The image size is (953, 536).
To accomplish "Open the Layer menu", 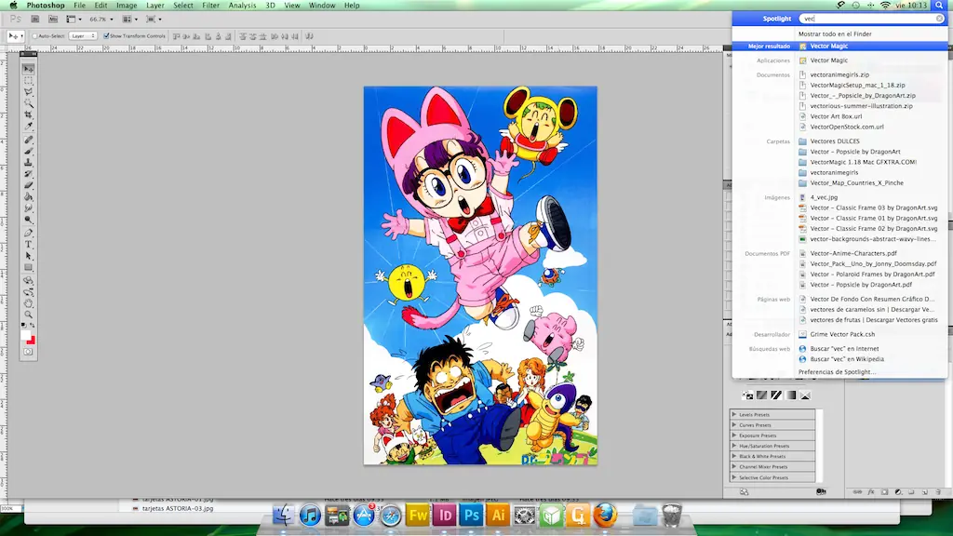I will 155,6.
